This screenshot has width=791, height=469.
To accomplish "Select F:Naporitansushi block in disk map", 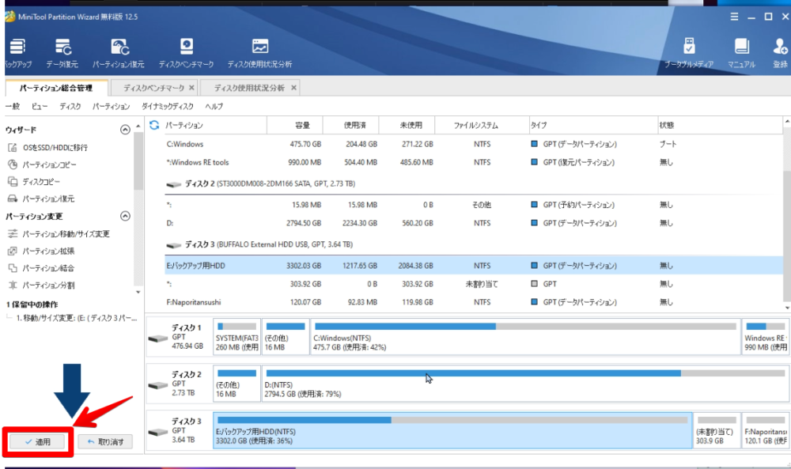I will click(x=765, y=430).
